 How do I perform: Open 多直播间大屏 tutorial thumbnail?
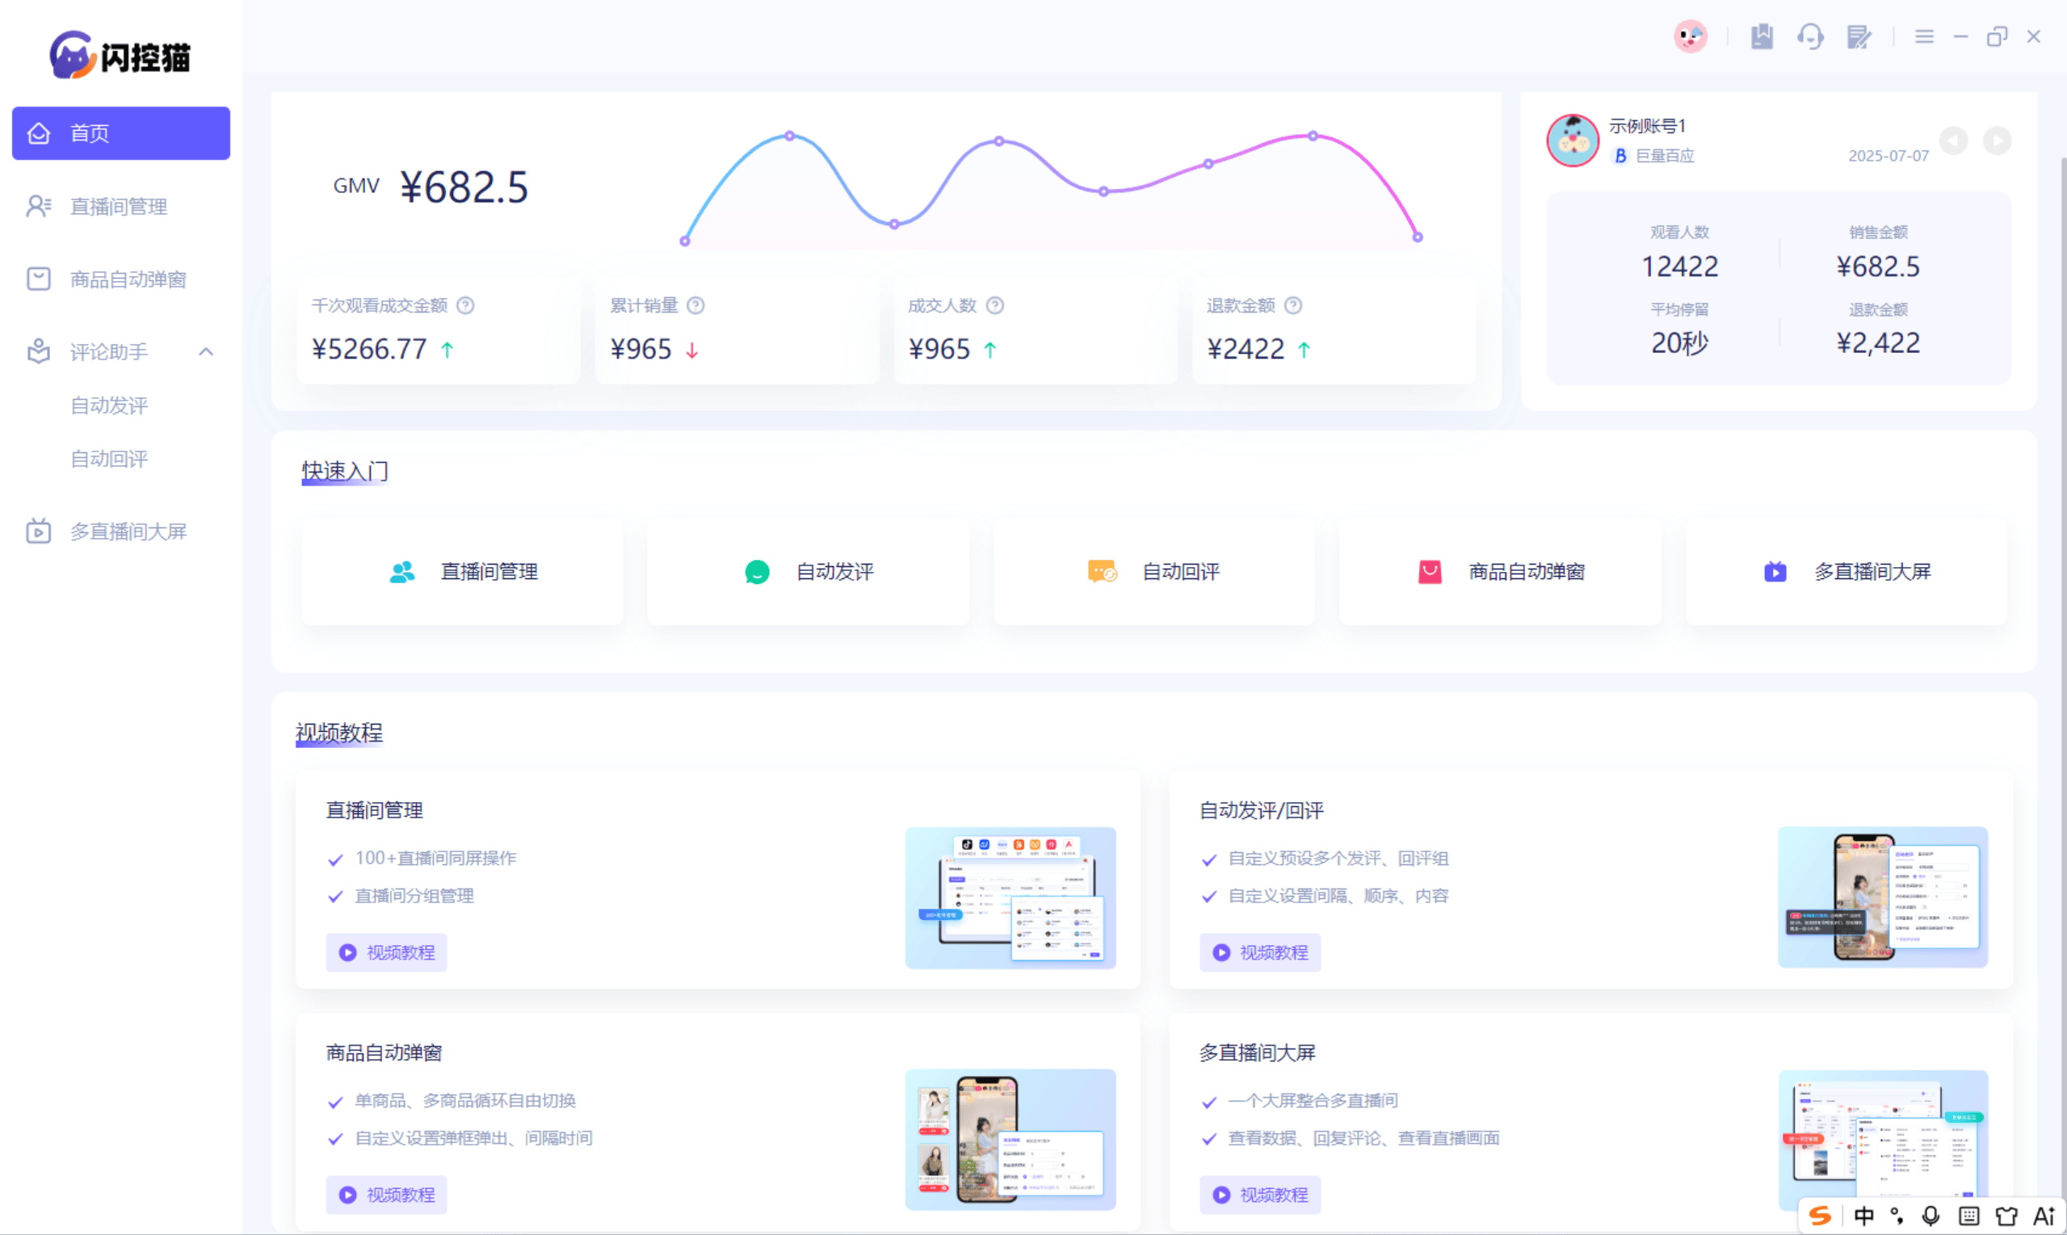[1882, 1140]
